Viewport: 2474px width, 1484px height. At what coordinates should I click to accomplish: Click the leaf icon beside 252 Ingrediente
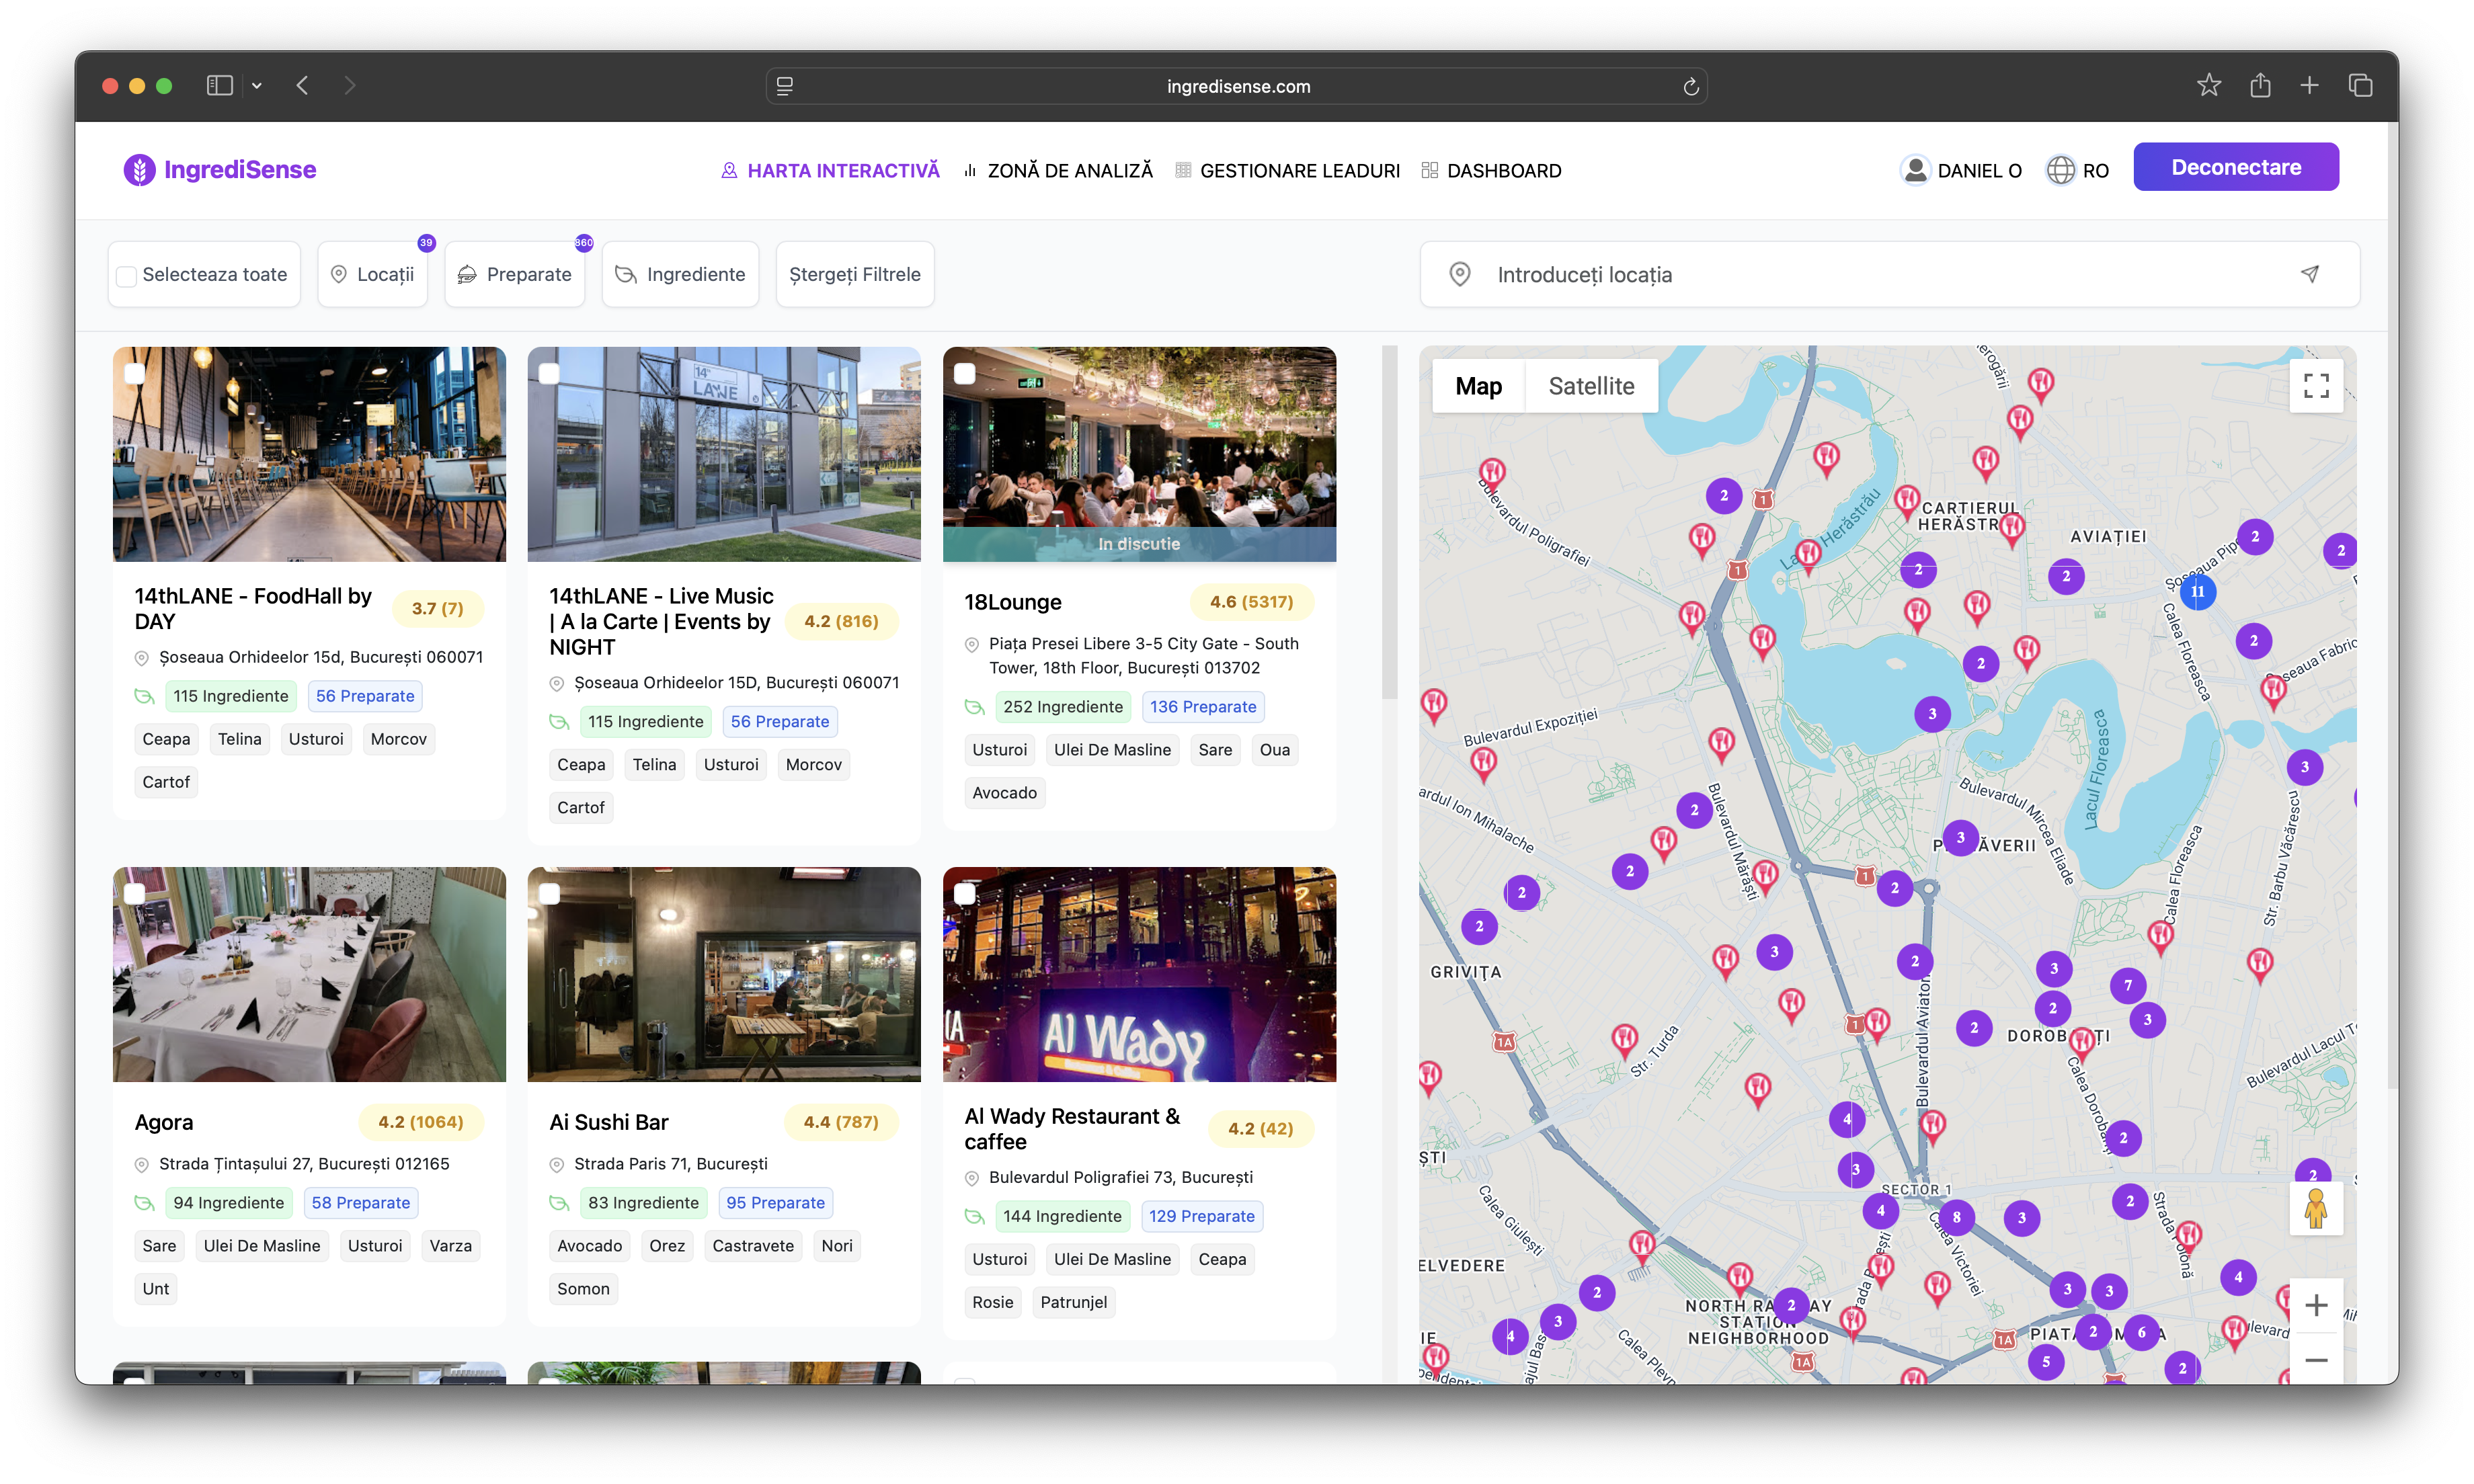[975, 707]
